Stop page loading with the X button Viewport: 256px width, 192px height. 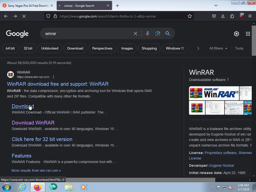coord(24,16)
